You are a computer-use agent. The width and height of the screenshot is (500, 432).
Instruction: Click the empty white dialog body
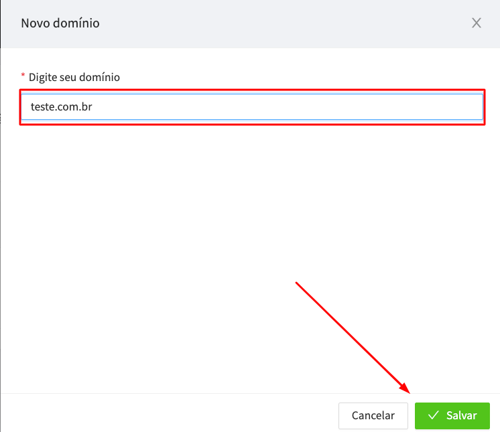pos(250,255)
